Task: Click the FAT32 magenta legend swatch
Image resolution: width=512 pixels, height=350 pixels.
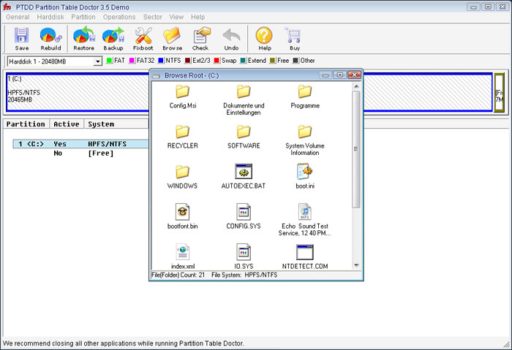Action: tap(132, 61)
